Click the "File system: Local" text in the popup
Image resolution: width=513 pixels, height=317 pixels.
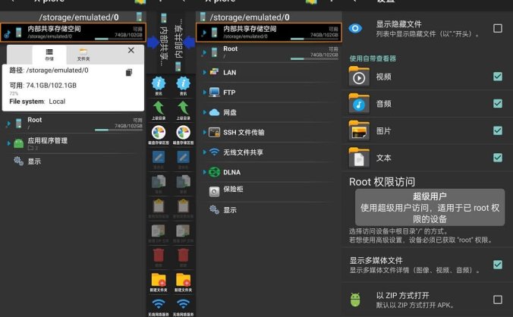[37, 102]
